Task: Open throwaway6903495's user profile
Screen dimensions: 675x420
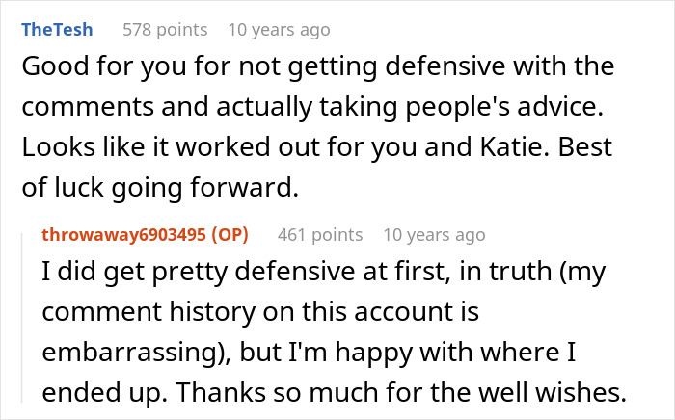Action: coord(127,234)
